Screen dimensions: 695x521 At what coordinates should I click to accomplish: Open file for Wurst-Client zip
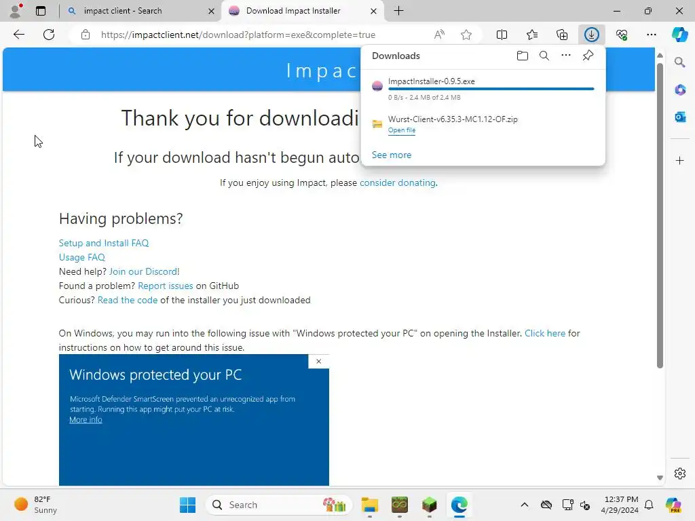point(402,130)
